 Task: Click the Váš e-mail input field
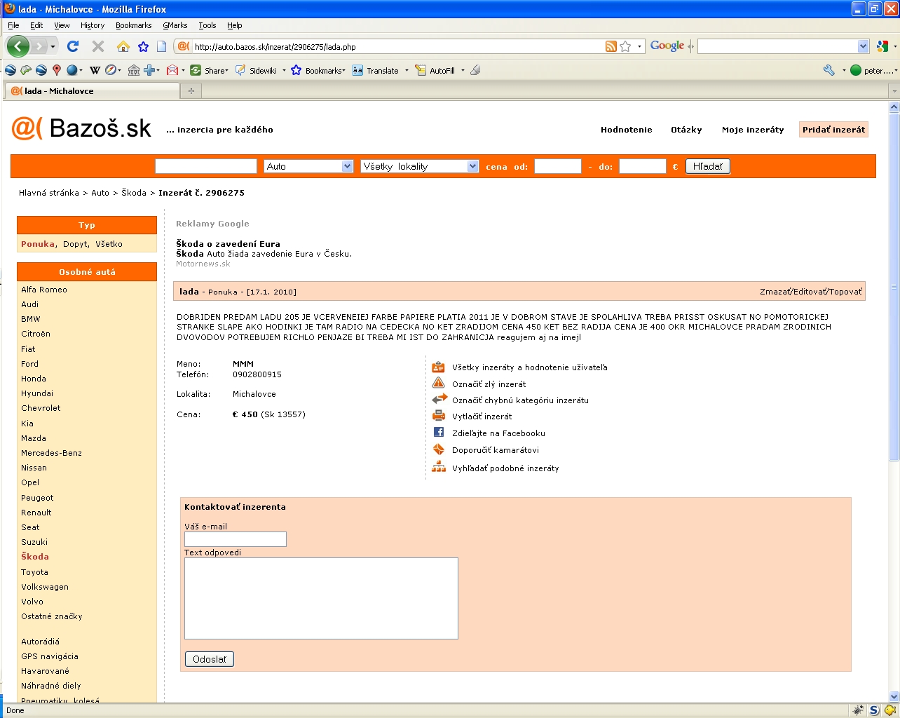point(236,539)
